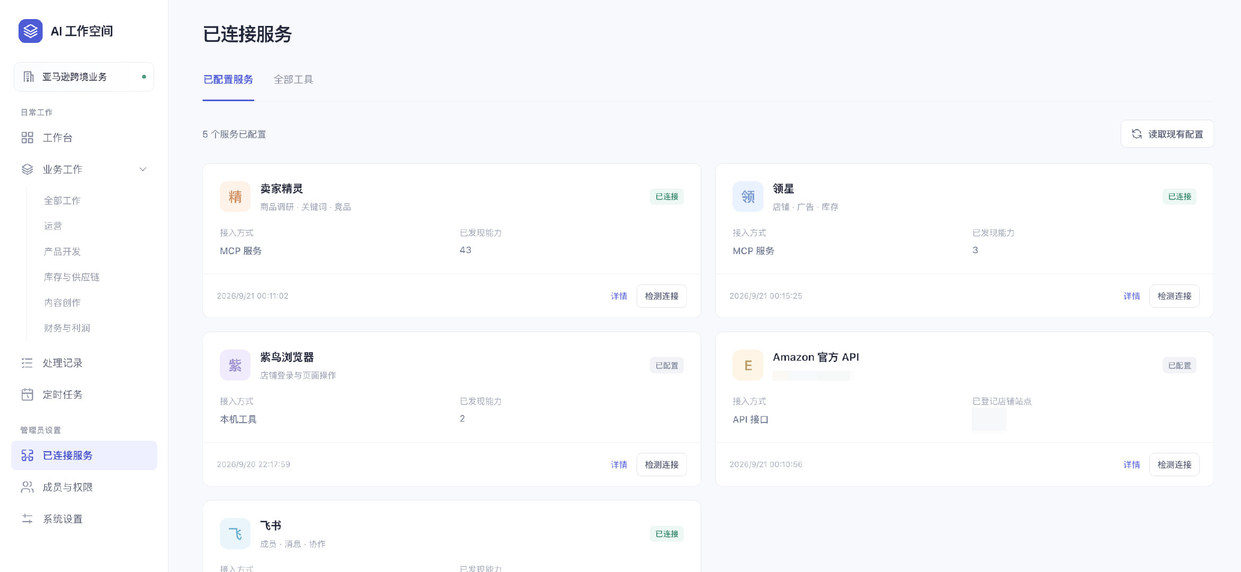Open 详情 for 紫鸟浏览器
Viewport: 1241px width, 572px height.
[619, 464]
